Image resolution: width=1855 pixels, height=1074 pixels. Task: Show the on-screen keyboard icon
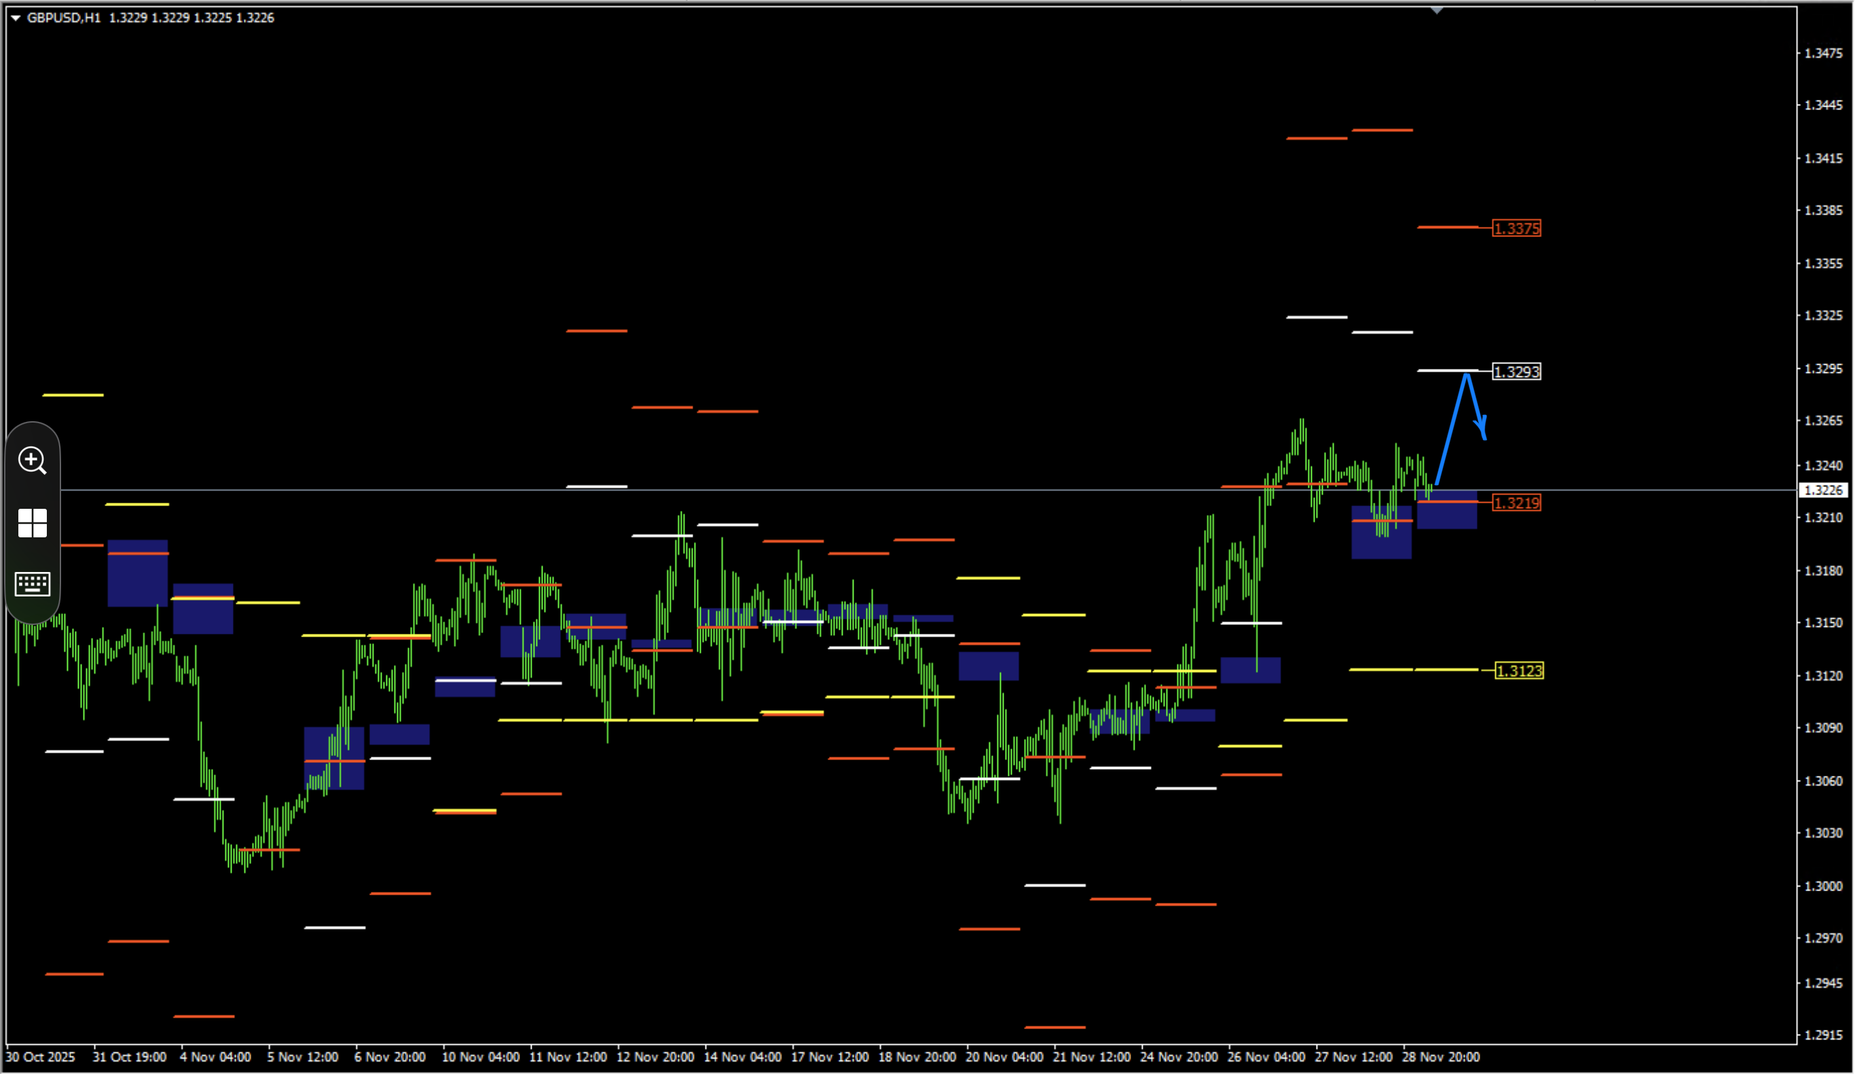click(x=33, y=584)
